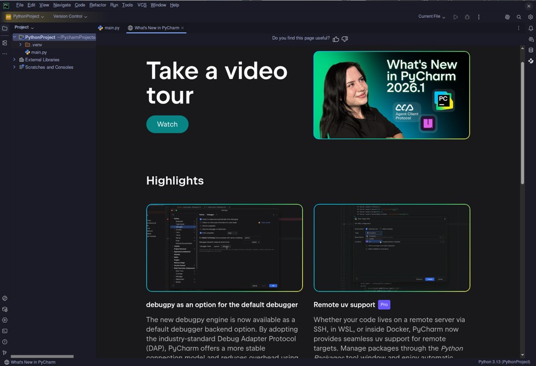The width and height of the screenshot is (536, 366).
Task: Open the Project tool window icon
Action: [5, 28]
